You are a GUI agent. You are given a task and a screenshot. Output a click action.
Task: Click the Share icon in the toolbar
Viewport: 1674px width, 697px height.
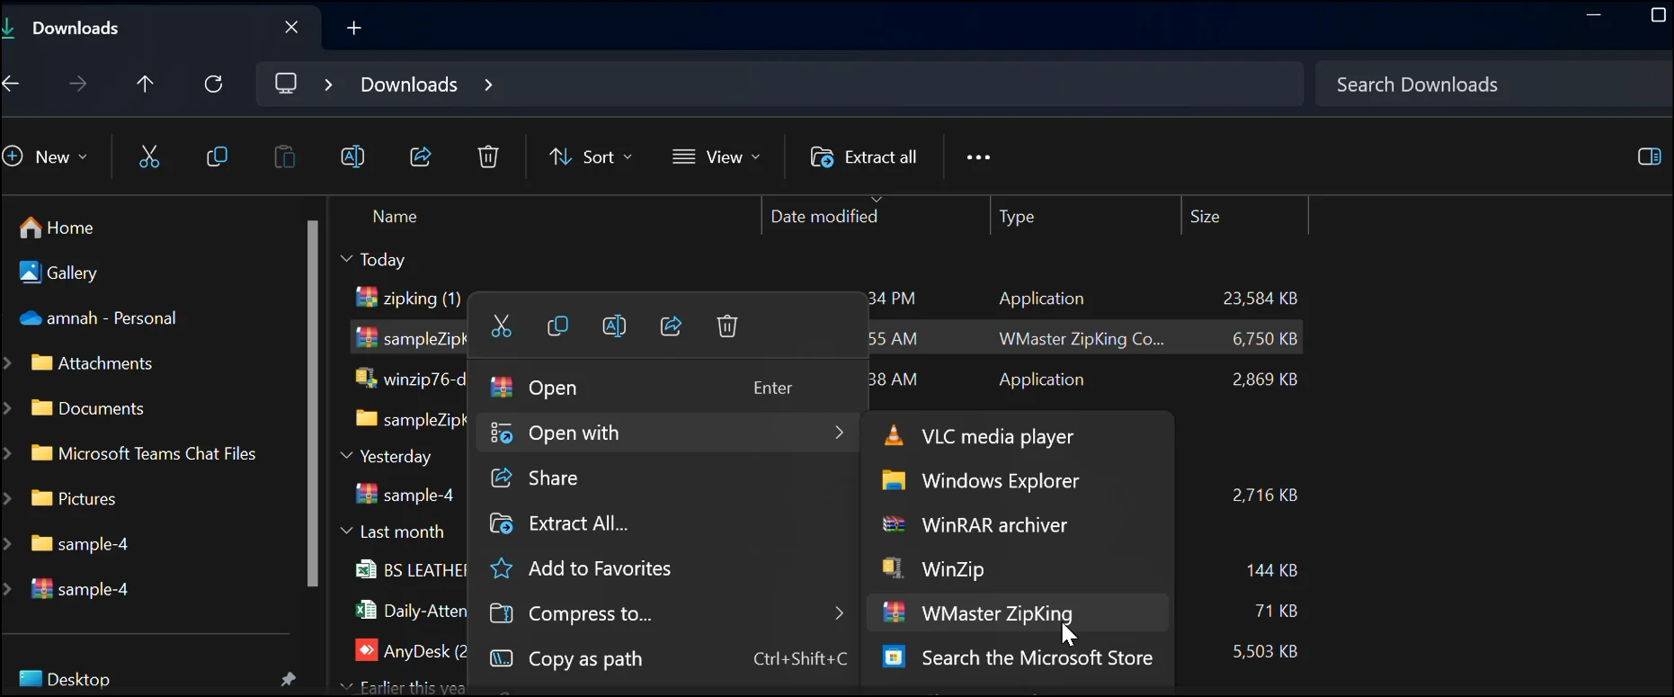point(421,157)
